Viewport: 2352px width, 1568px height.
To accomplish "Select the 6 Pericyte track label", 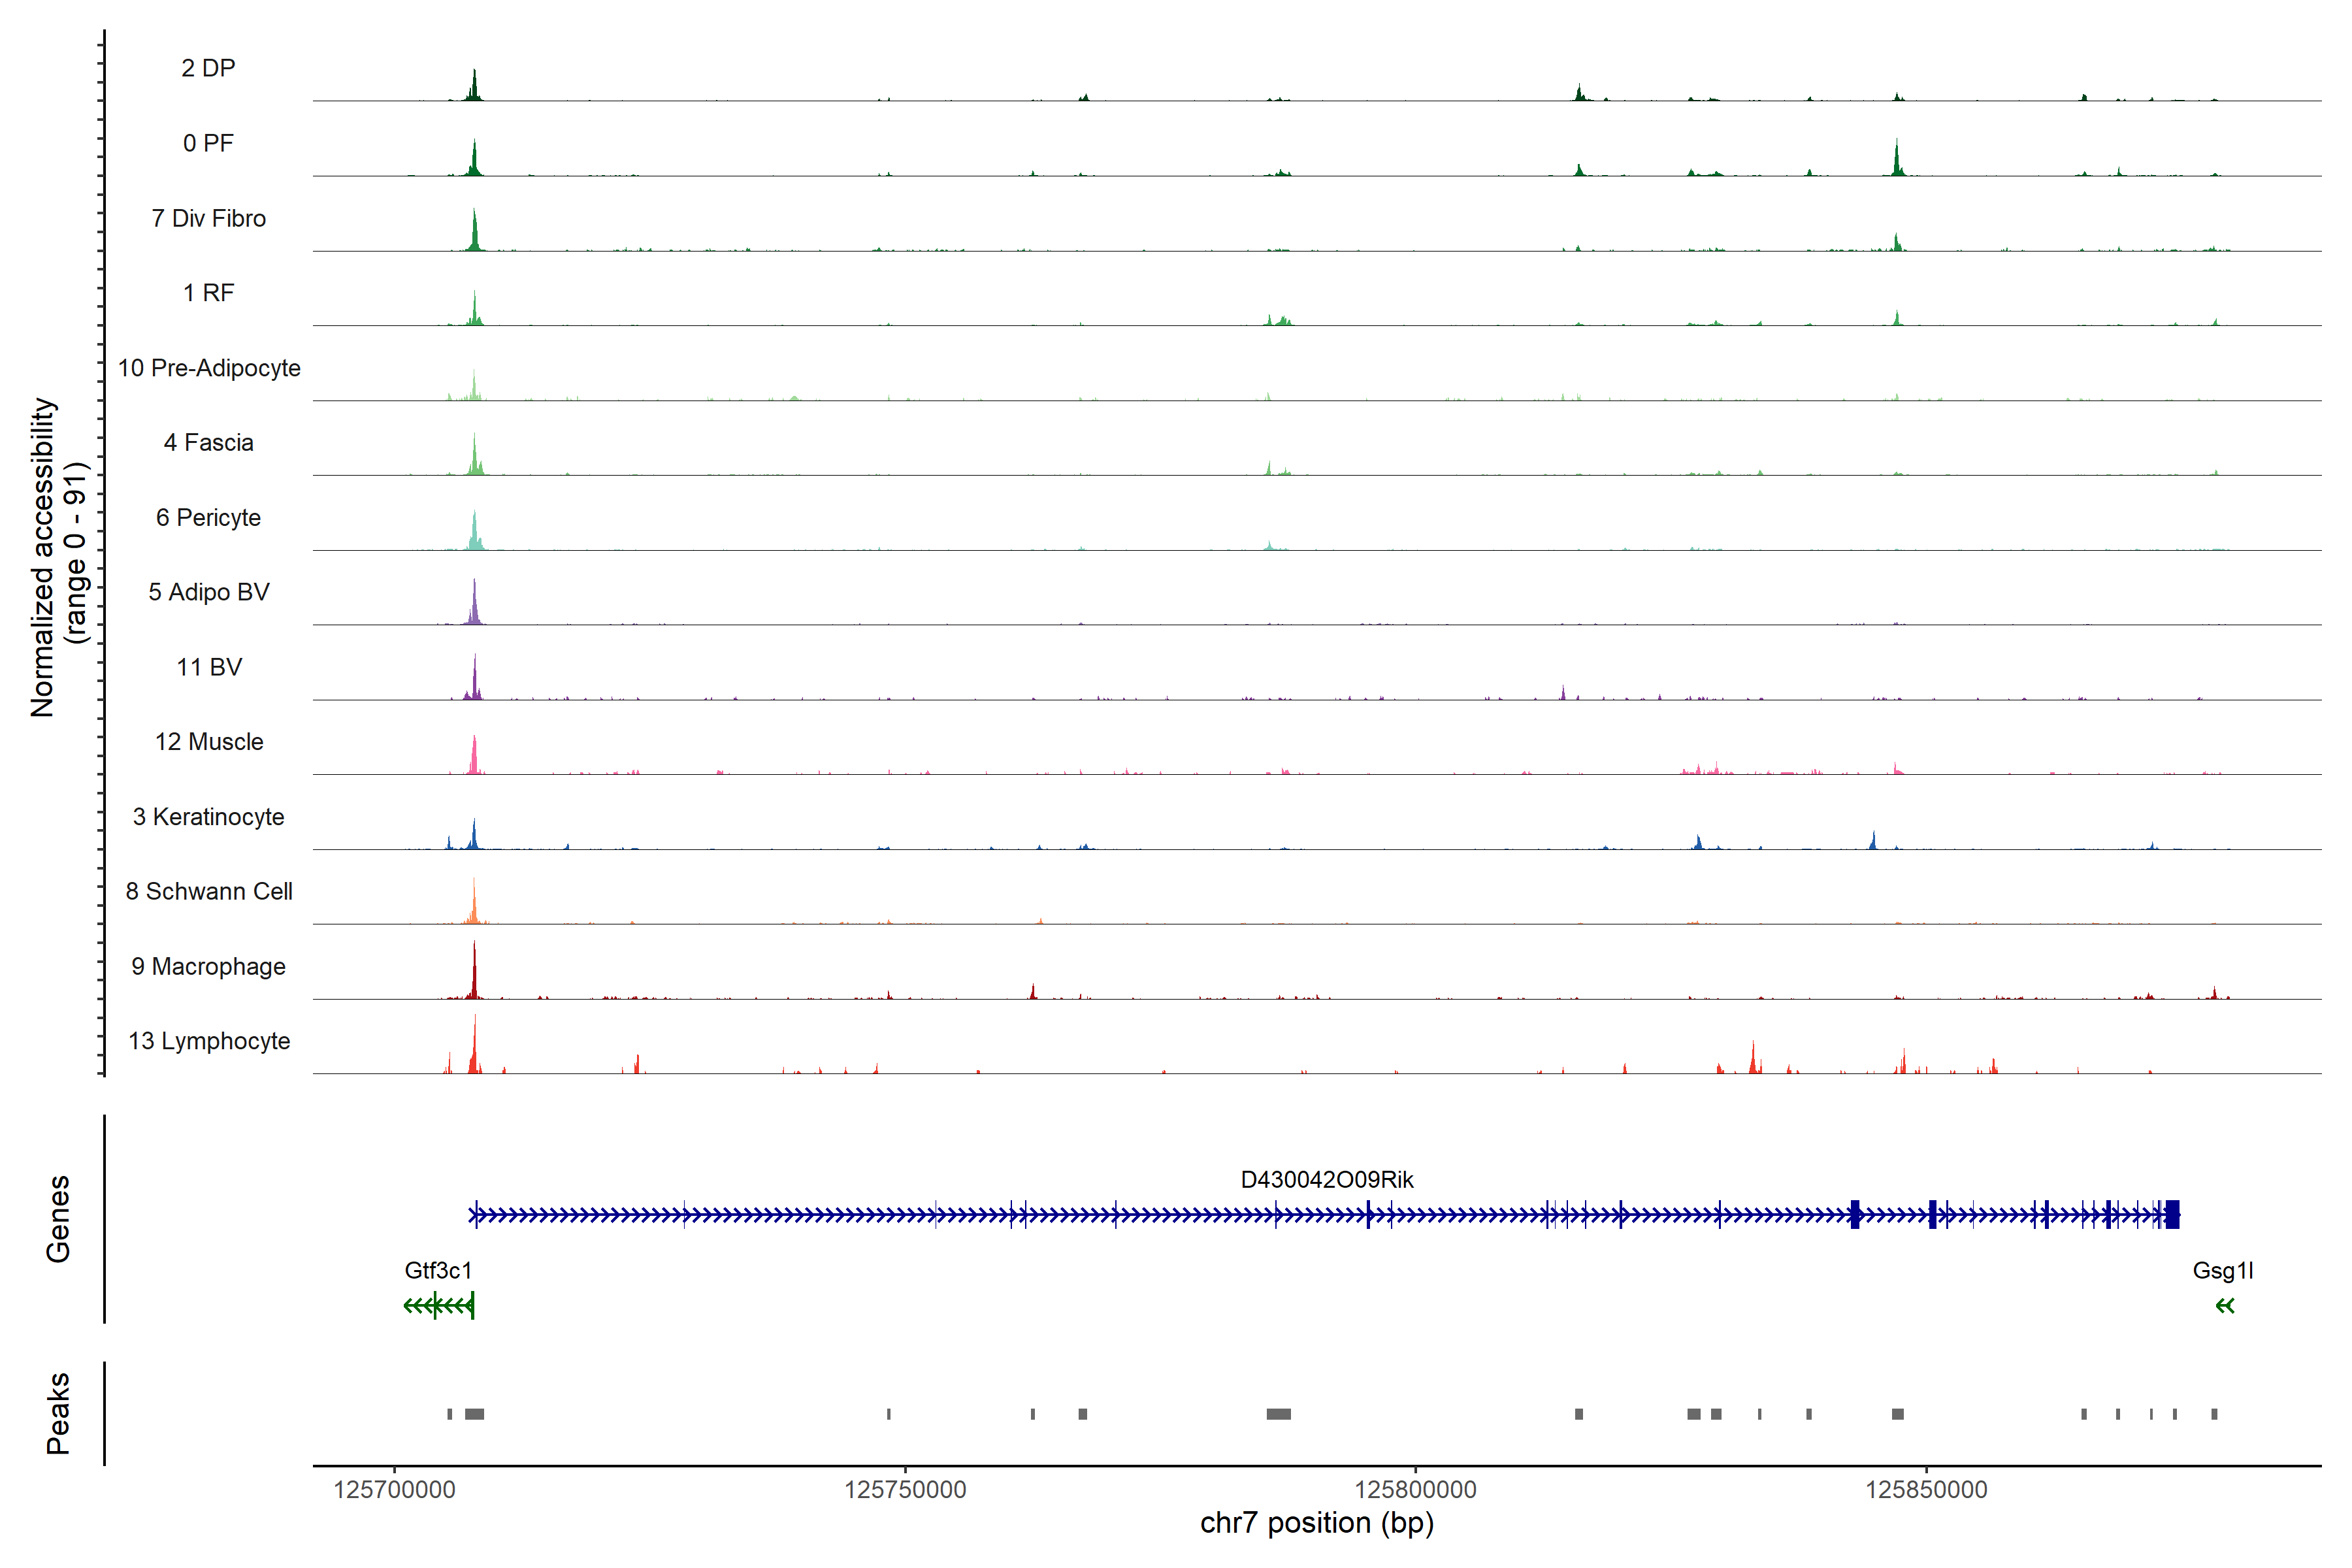I will click(208, 517).
